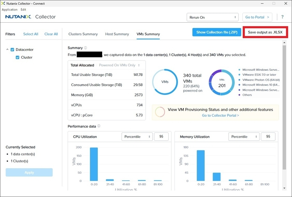Switch to Clusters Summary tab
The width and height of the screenshot is (292, 197).
pos(83,34)
